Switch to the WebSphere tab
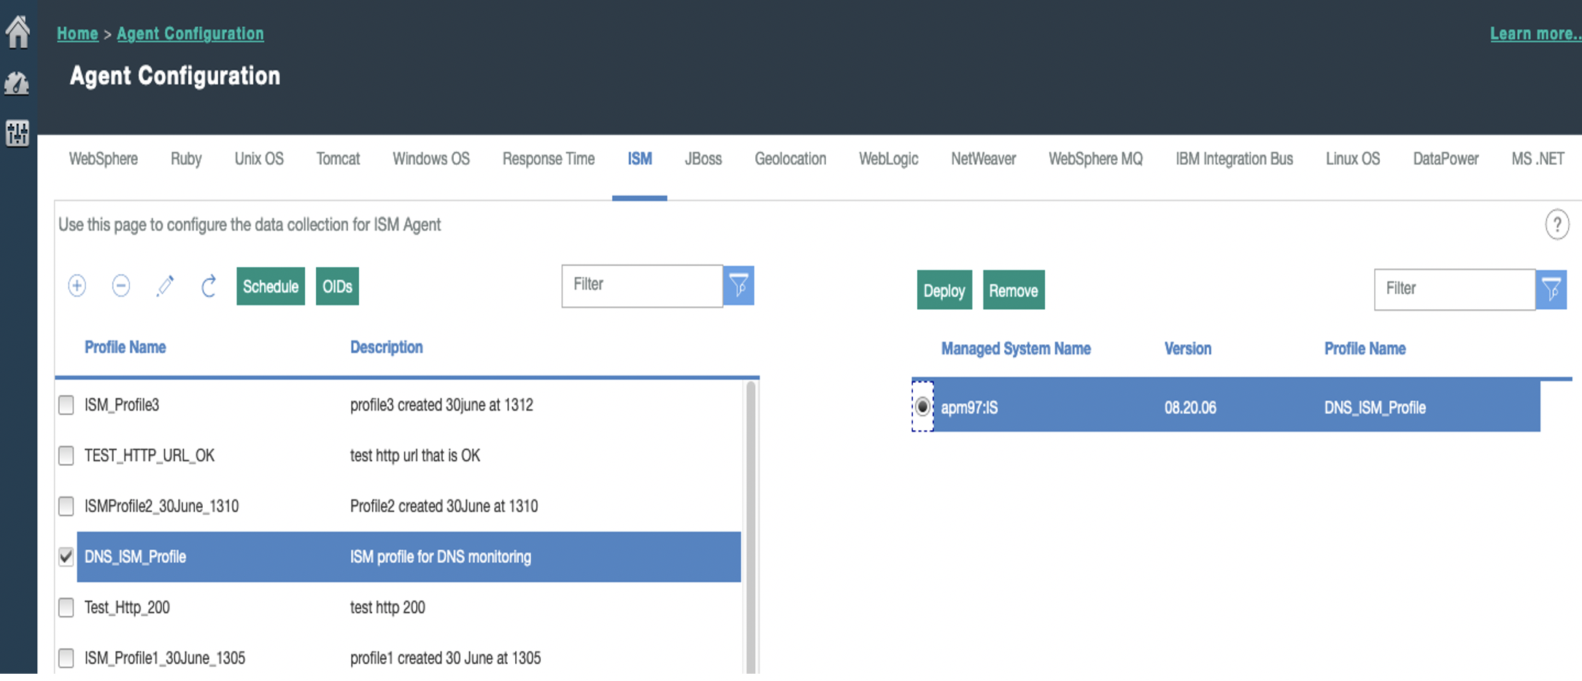1582x681 pixels. point(104,159)
